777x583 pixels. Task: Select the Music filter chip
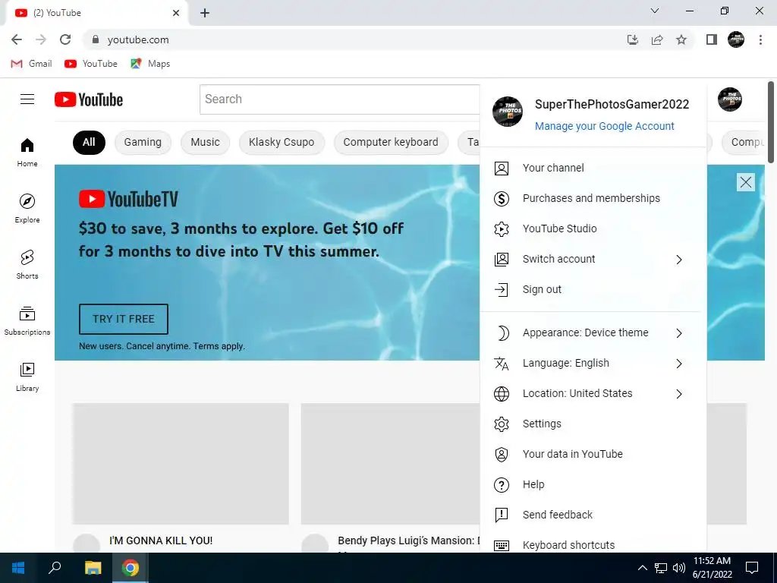click(x=205, y=143)
